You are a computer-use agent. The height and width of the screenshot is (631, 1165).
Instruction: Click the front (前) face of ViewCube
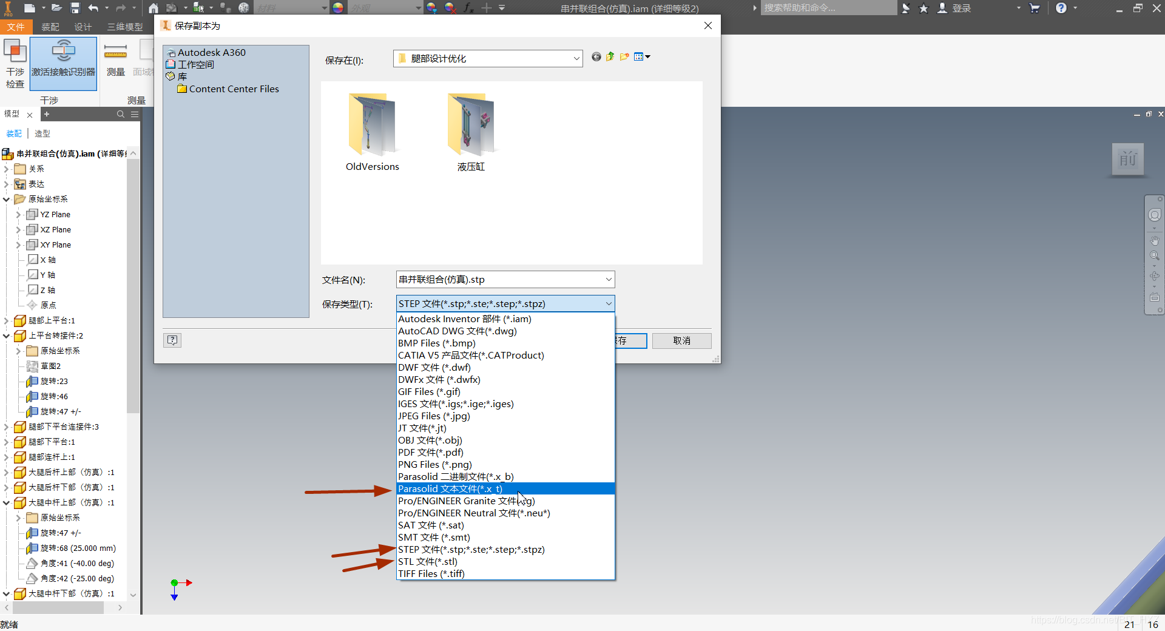(1128, 159)
